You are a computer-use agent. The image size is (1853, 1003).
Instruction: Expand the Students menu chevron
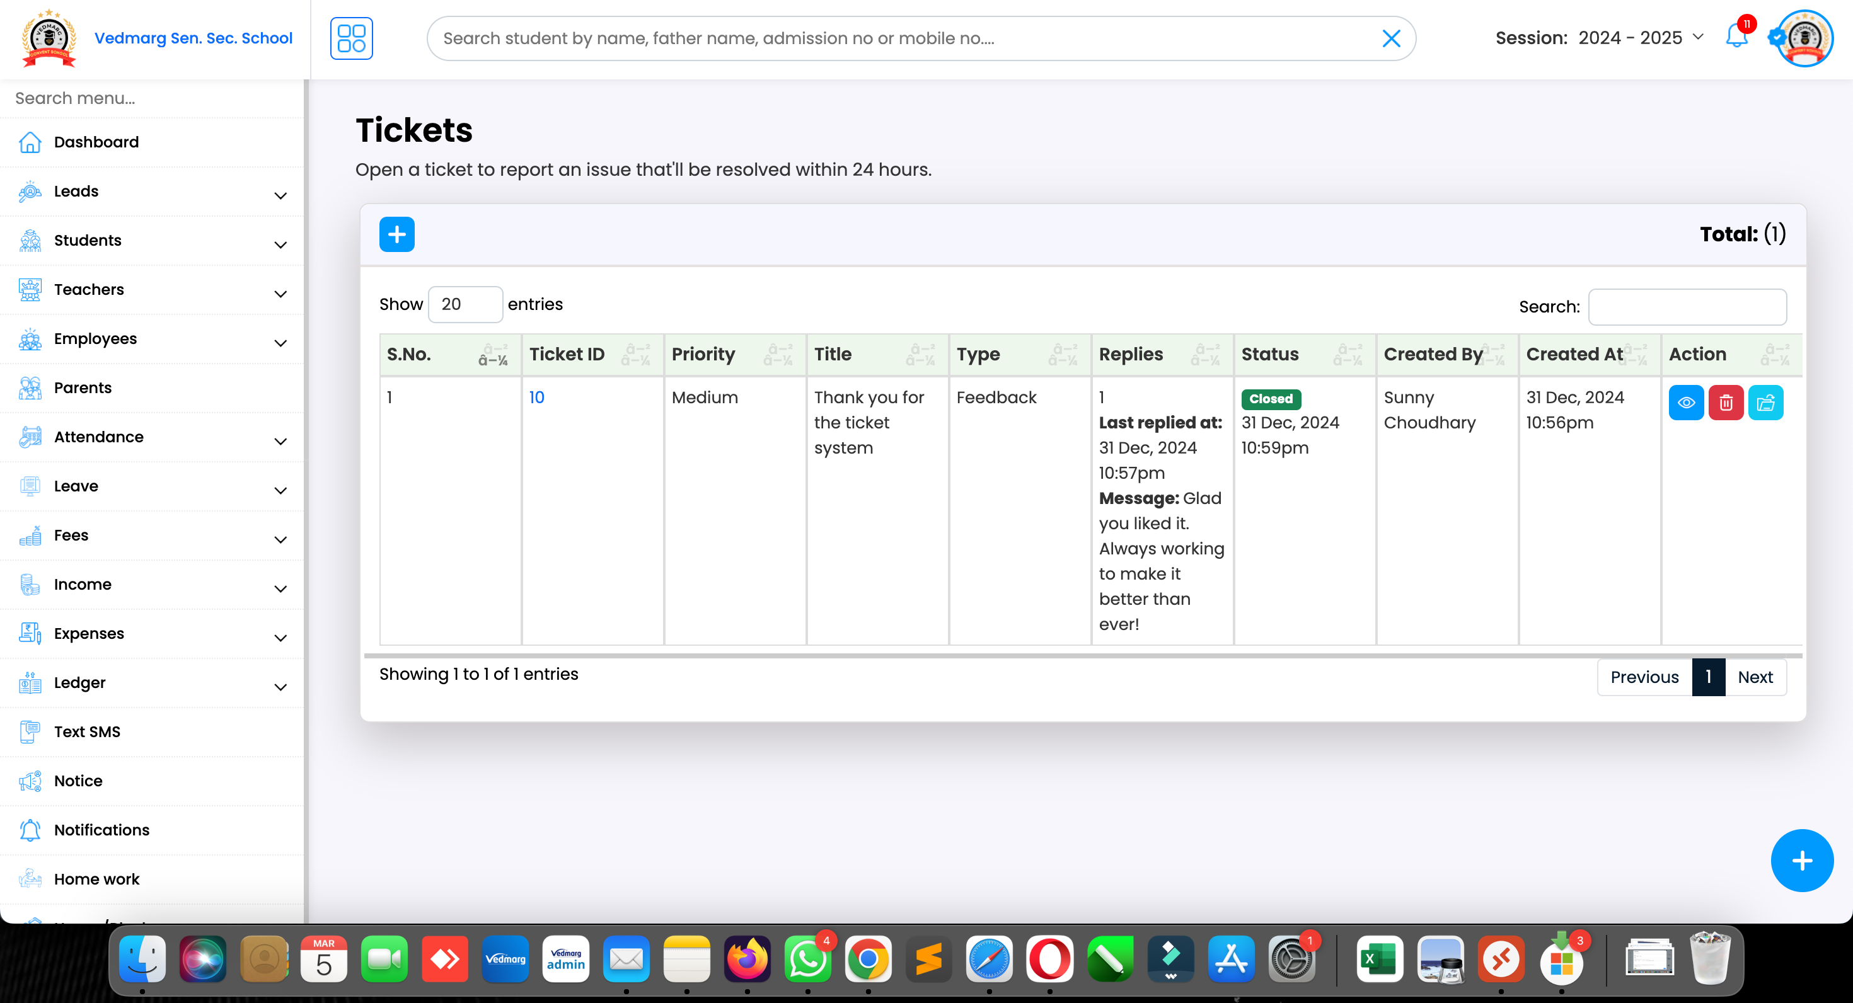[280, 244]
